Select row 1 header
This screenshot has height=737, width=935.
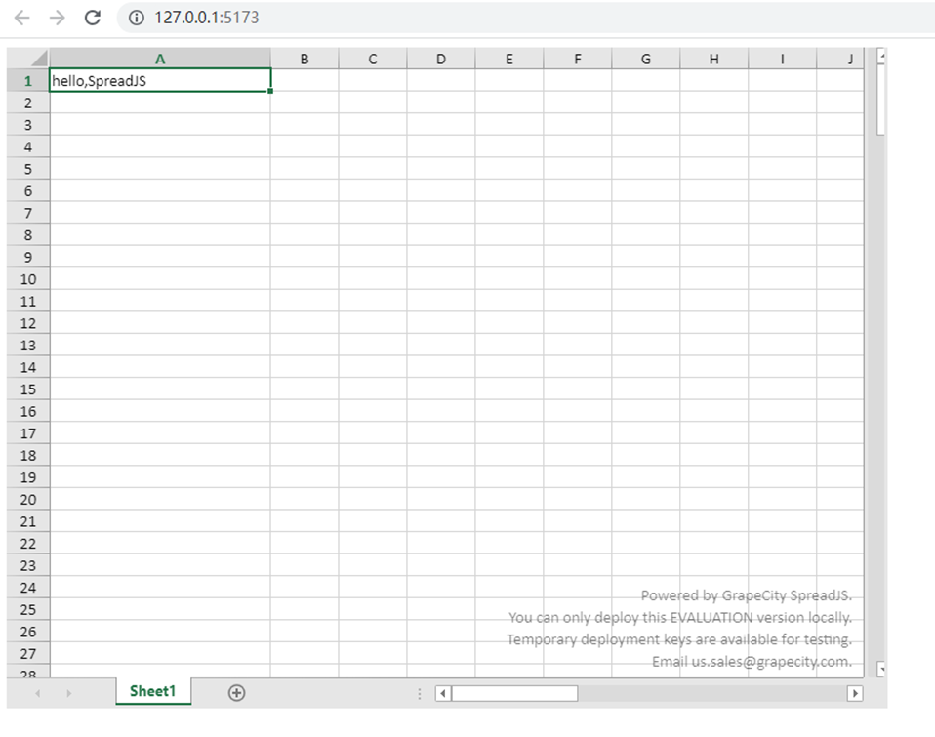point(28,80)
